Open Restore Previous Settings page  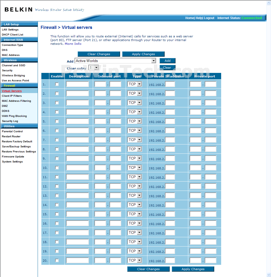[x=19, y=152]
